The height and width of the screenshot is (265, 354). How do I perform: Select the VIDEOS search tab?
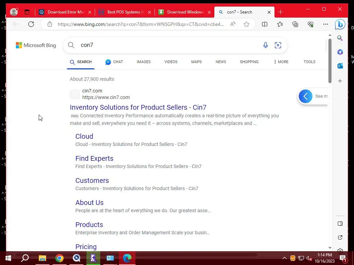[171, 62]
